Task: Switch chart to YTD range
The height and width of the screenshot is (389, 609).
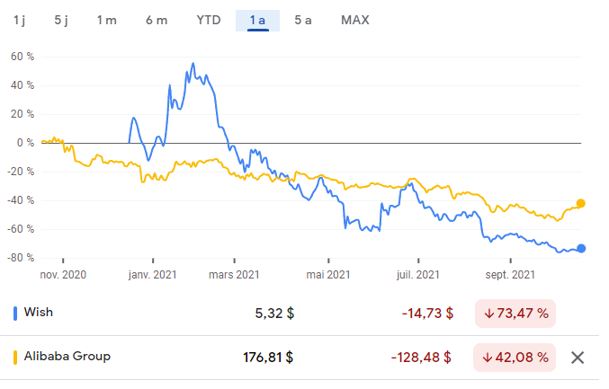Action: tap(209, 20)
